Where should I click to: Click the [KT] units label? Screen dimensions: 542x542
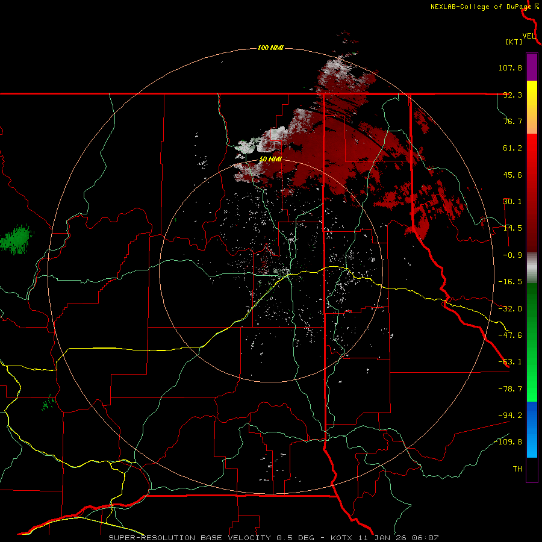[x=514, y=42]
